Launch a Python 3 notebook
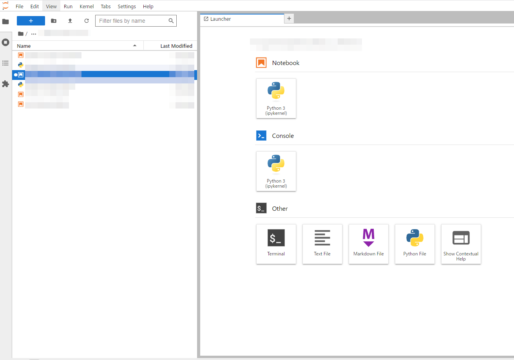This screenshot has height=360, width=514. coord(276,98)
